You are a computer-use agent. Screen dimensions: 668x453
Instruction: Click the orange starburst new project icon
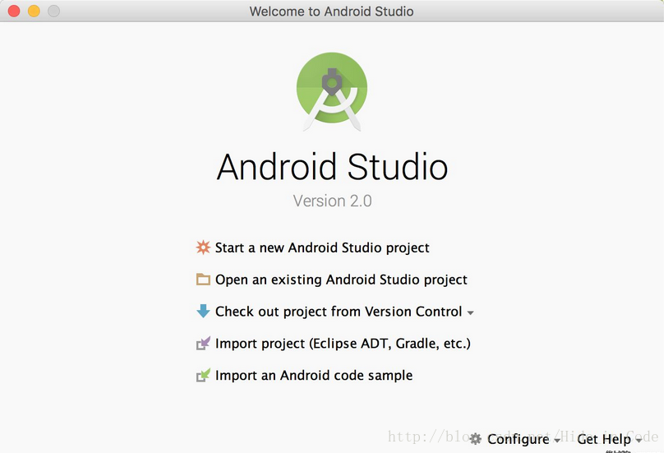pos(203,247)
